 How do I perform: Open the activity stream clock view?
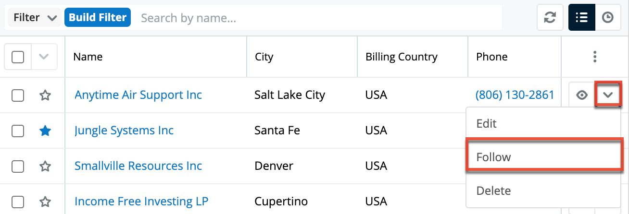point(608,18)
